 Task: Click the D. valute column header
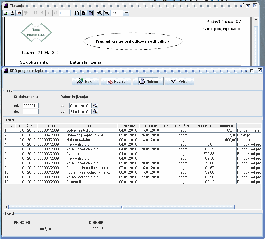[150, 126]
